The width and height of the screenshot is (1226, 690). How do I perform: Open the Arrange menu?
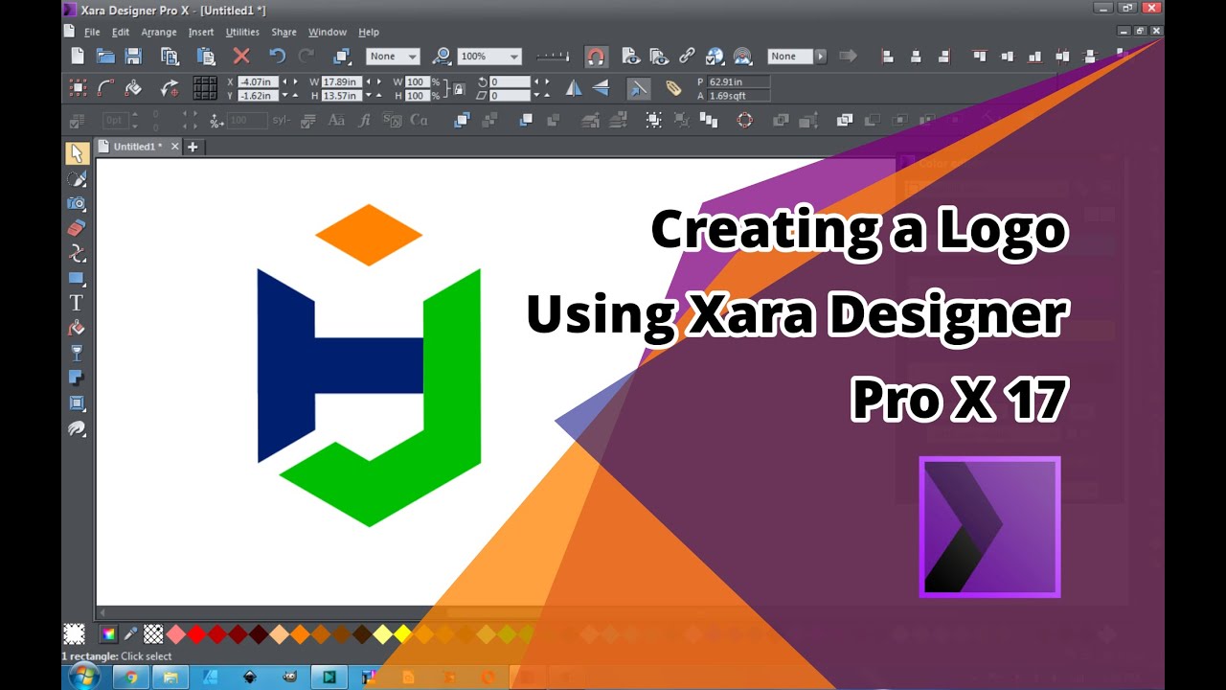(159, 32)
